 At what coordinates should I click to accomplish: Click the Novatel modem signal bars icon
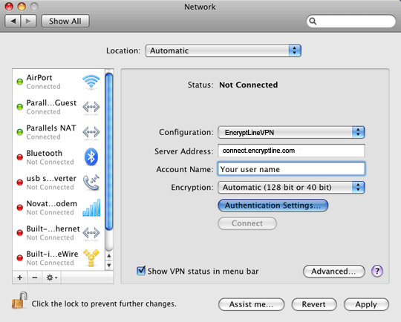coord(91,208)
